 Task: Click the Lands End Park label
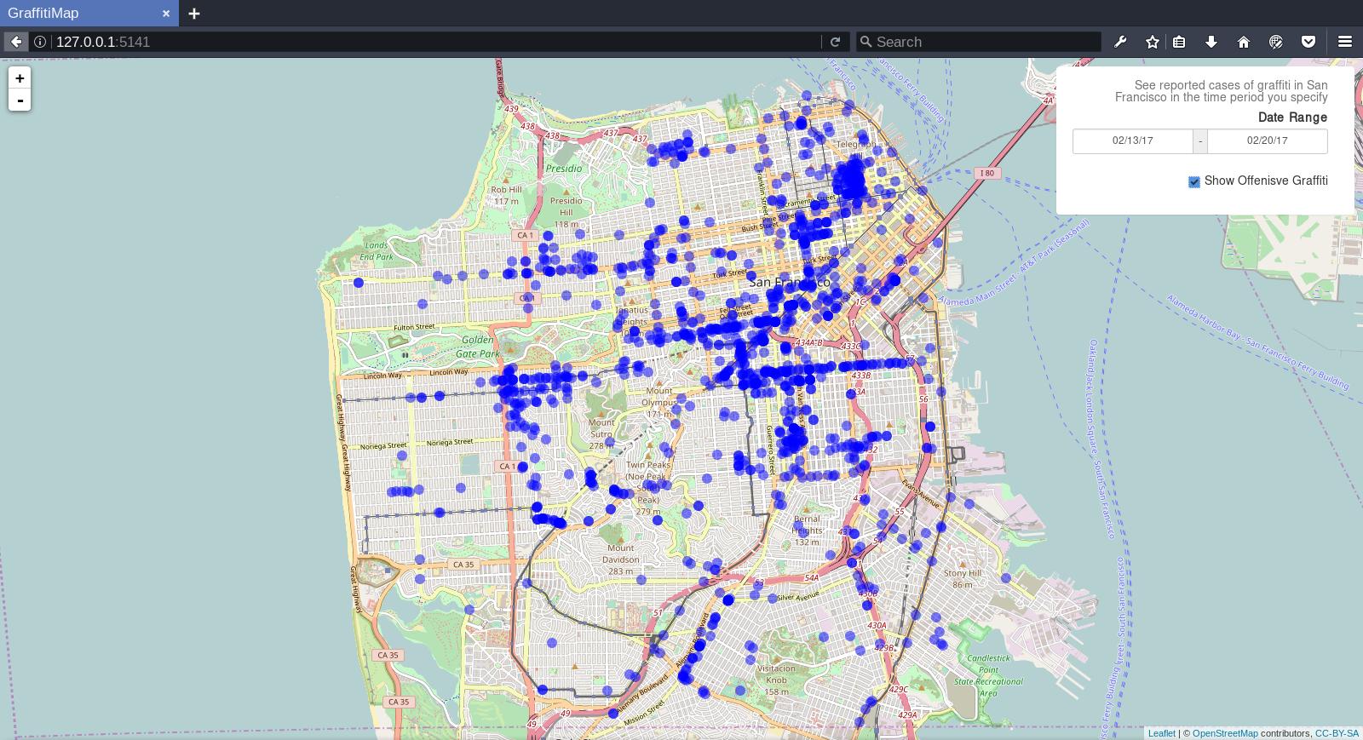pyautogui.click(x=377, y=251)
